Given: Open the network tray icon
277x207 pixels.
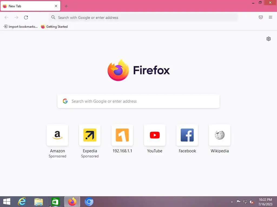Looking at the screenshot, I should (245, 202).
